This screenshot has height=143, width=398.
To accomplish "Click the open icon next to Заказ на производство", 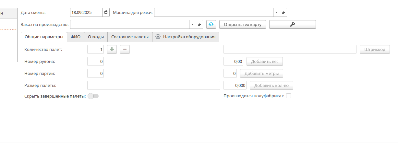I will tap(200, 24).
